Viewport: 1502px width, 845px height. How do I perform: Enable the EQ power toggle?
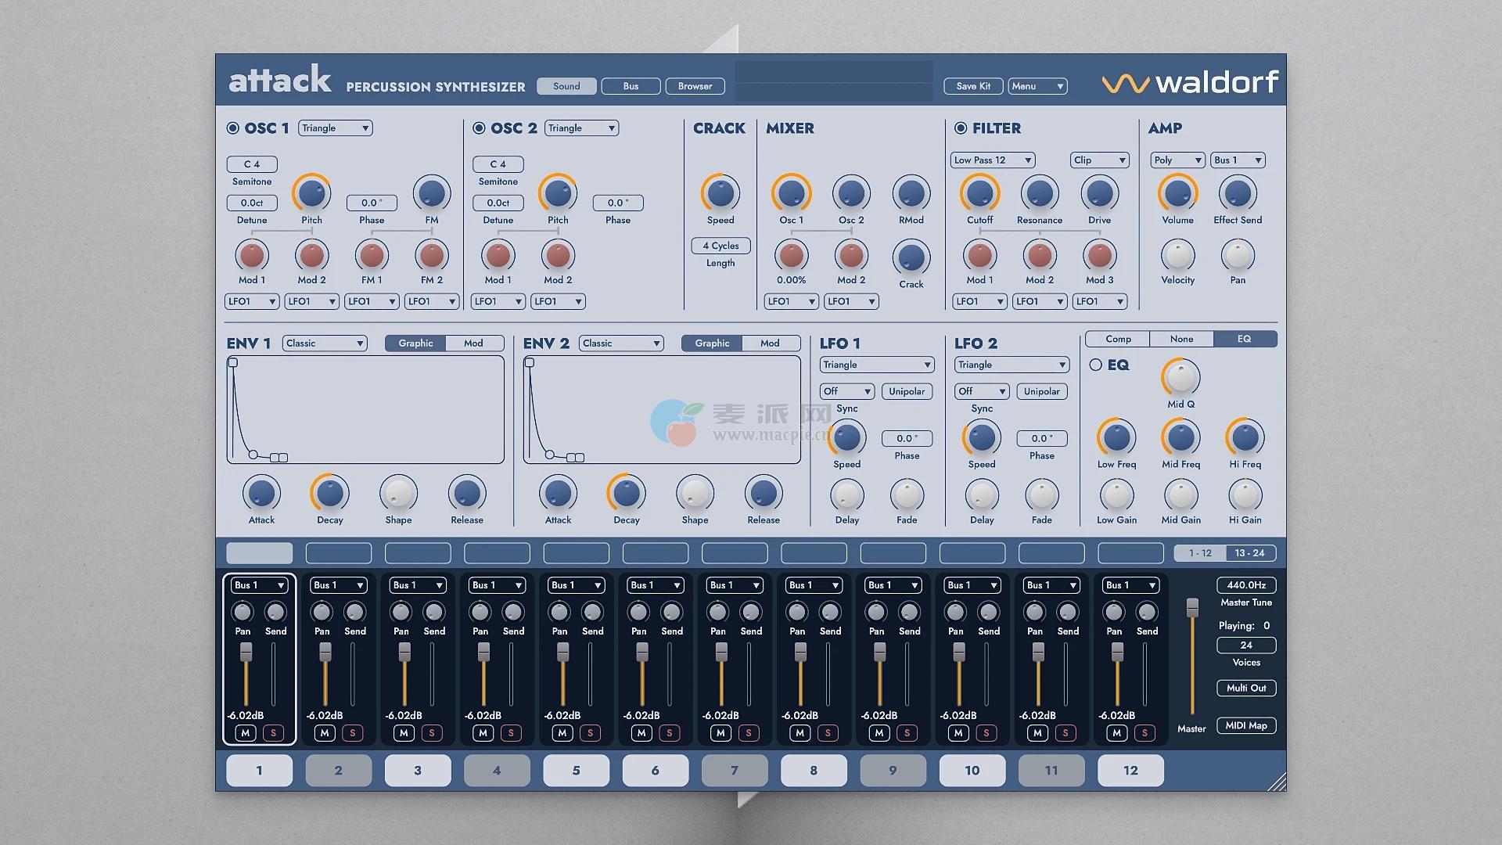[x=1095, y=365]
